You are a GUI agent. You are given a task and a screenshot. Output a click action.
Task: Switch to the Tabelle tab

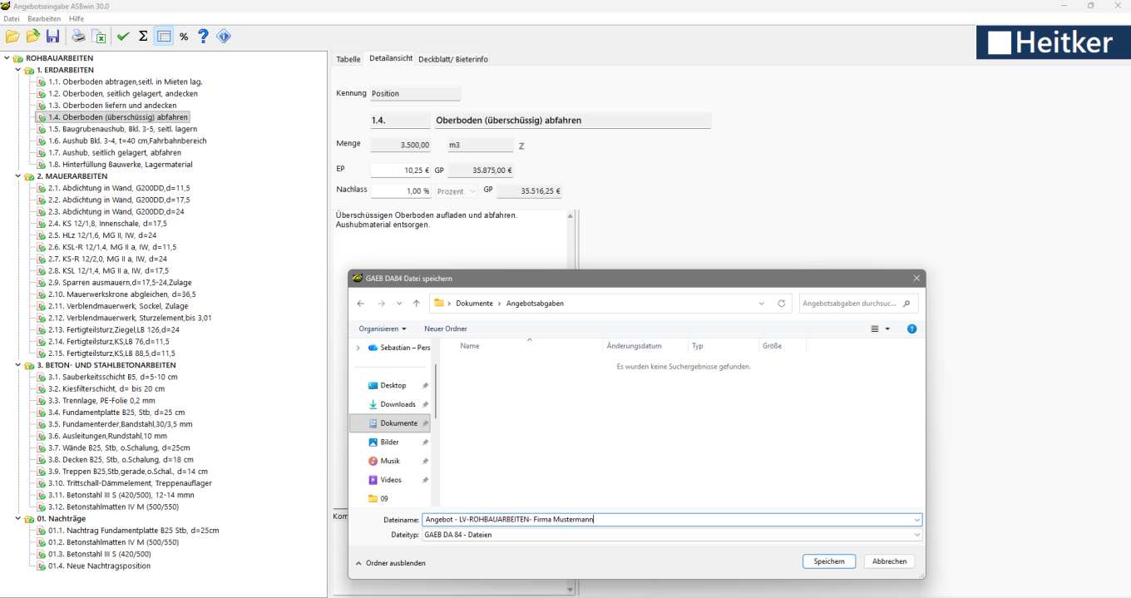348,59
